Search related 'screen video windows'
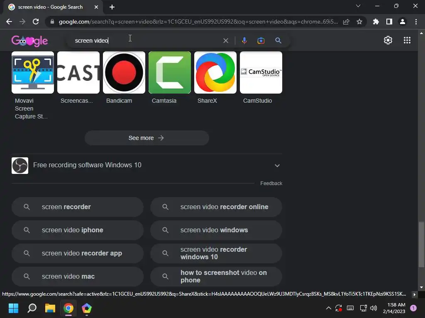This screenshot has width=425, height=318. (216, 230)
